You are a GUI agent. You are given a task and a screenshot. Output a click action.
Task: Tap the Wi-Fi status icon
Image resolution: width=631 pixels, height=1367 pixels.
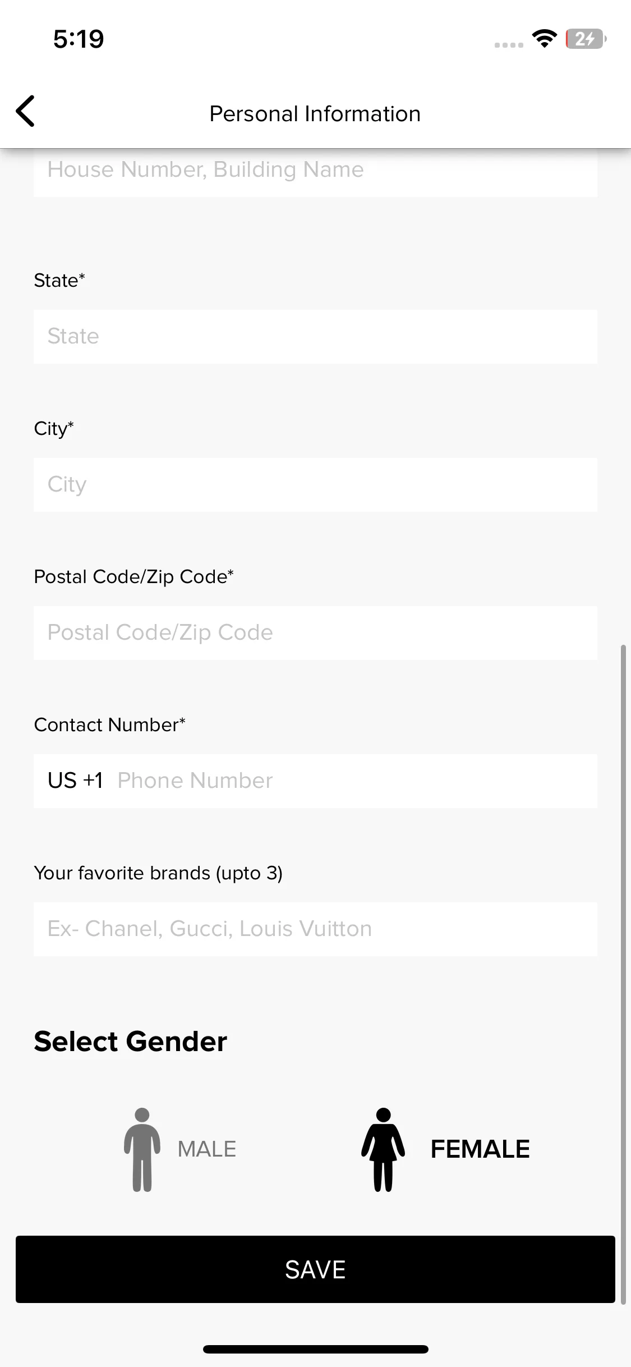544,39
